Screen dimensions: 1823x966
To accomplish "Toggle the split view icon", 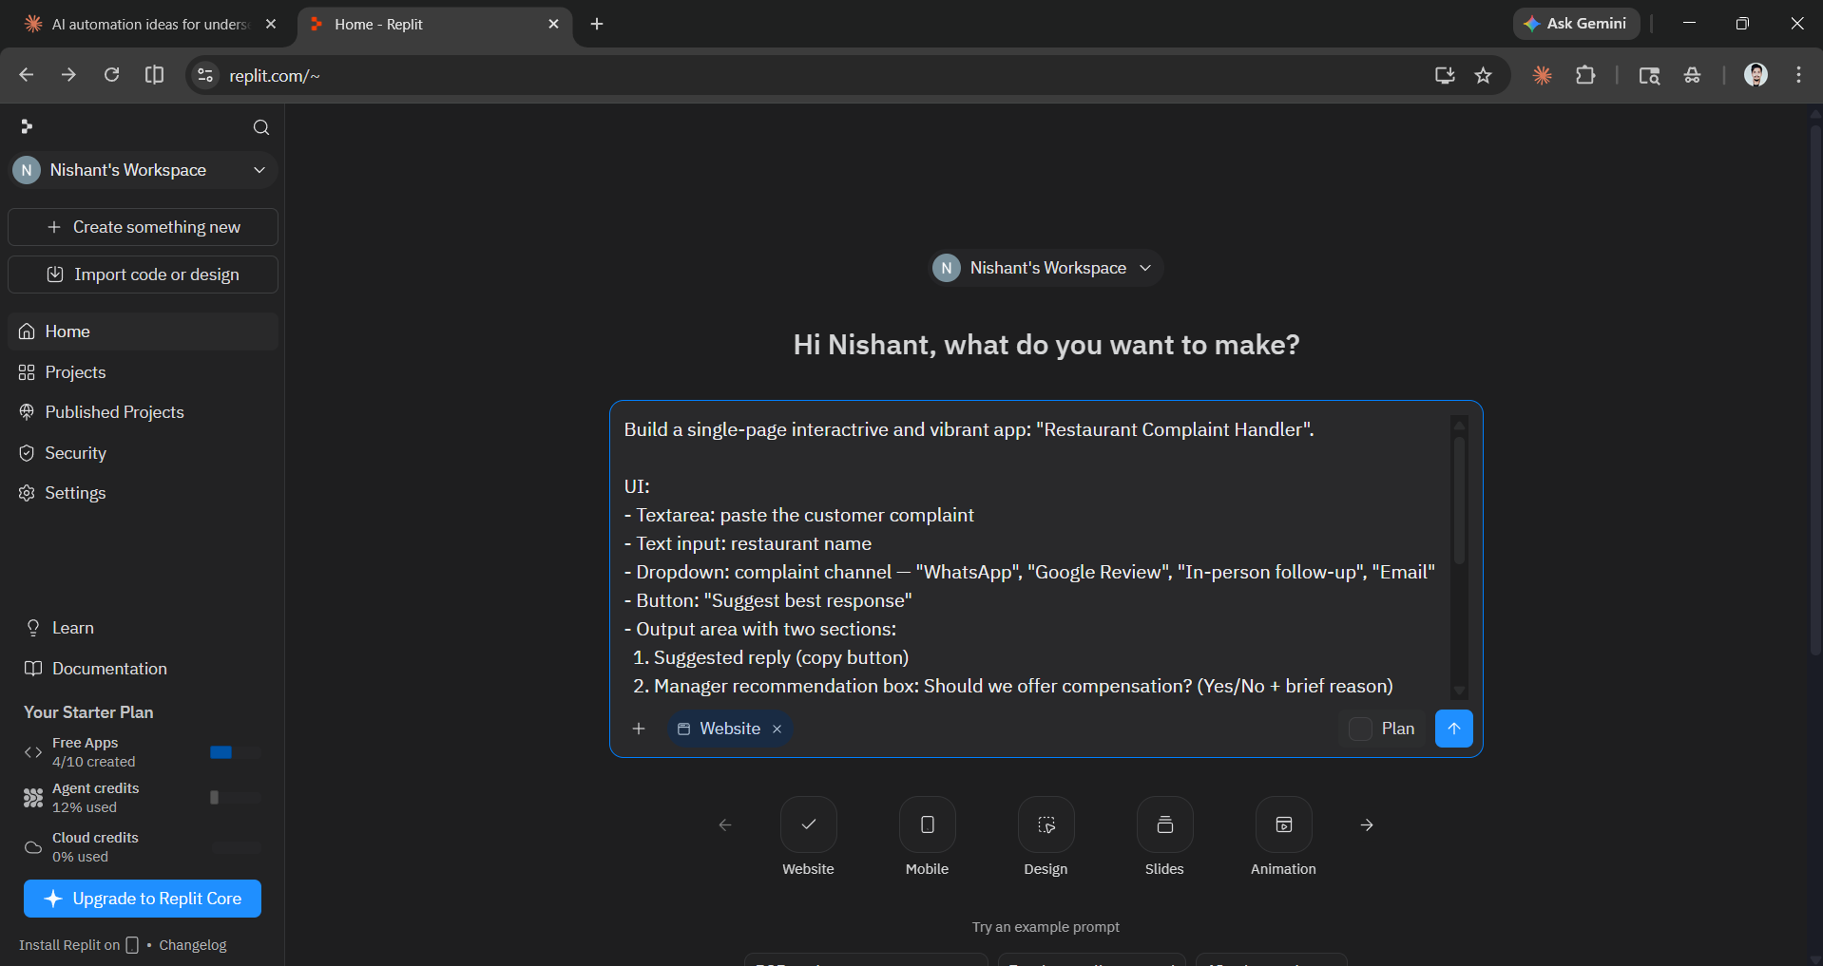I will pos(154,75).
